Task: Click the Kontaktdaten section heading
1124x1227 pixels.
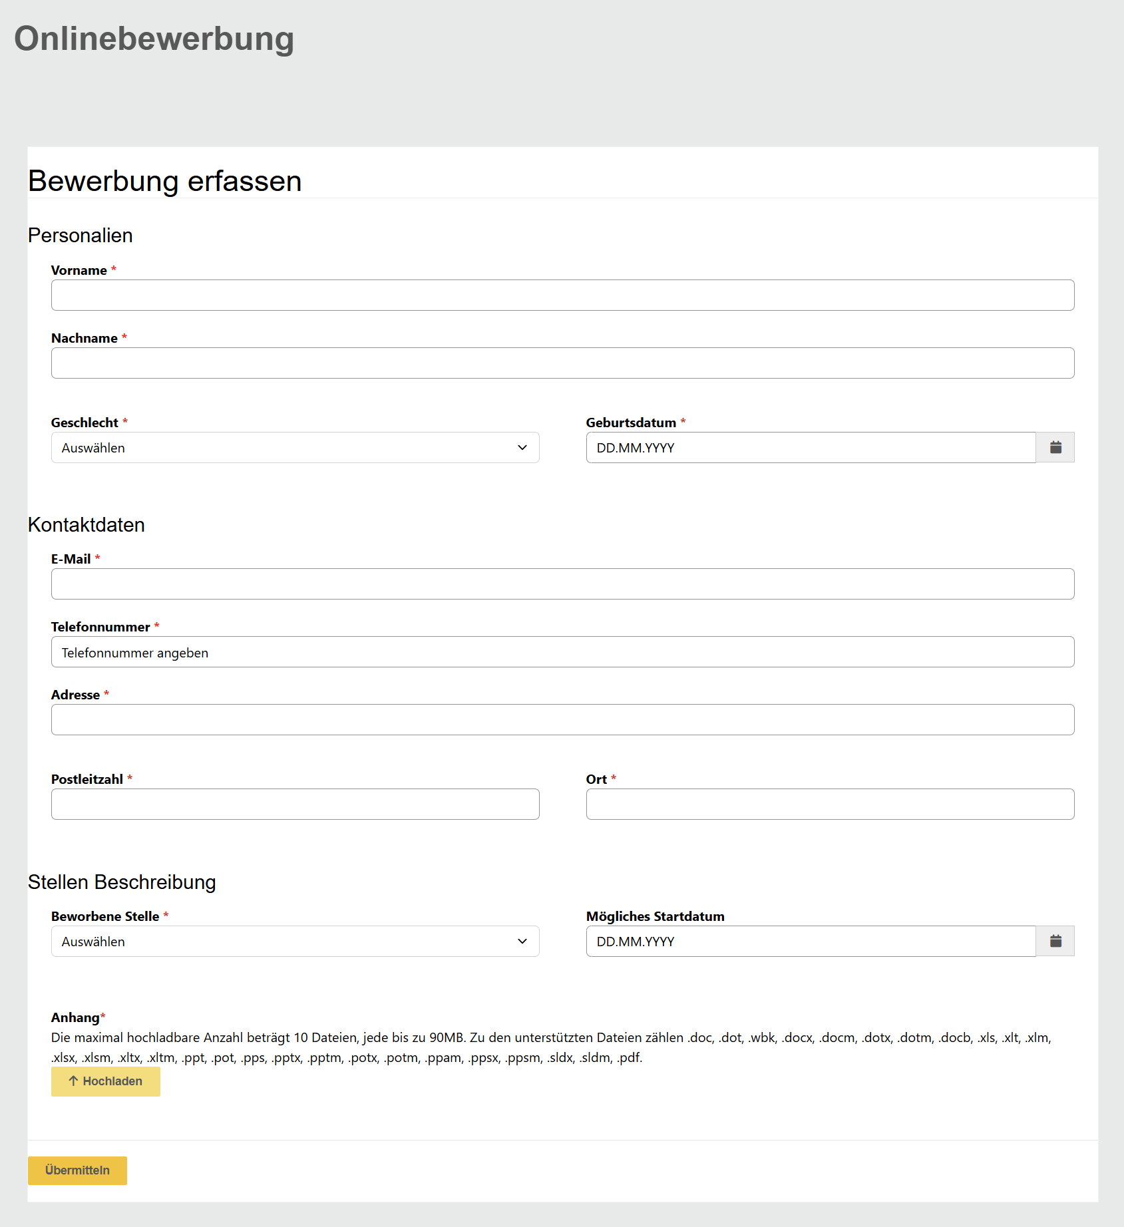Action: coord(86,525)
